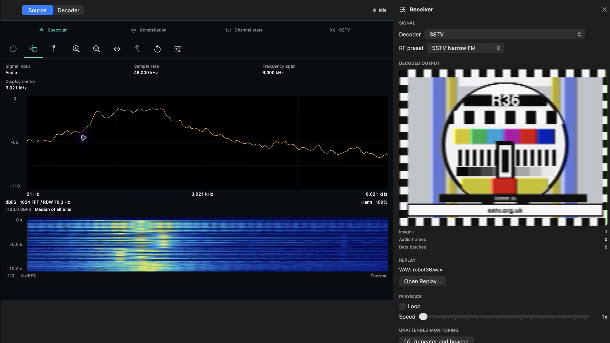Select the marker pin tool
610x343 pixels.
coord(54,49)
